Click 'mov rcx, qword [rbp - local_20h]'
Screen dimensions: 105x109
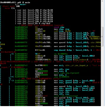click(x=74, y=100)
